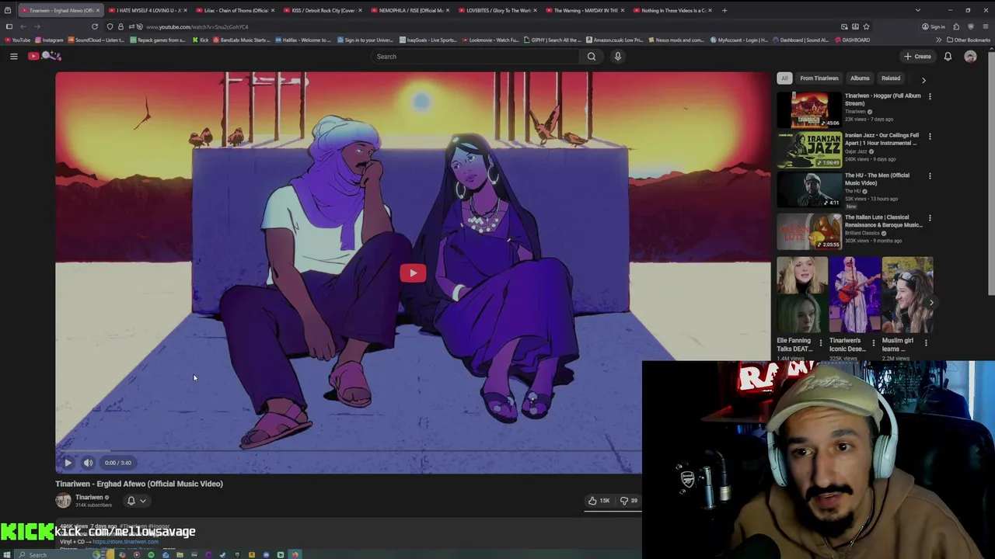Go to the YouTube home logo
Screen dimensions: 995x559
tap(45, 56)
